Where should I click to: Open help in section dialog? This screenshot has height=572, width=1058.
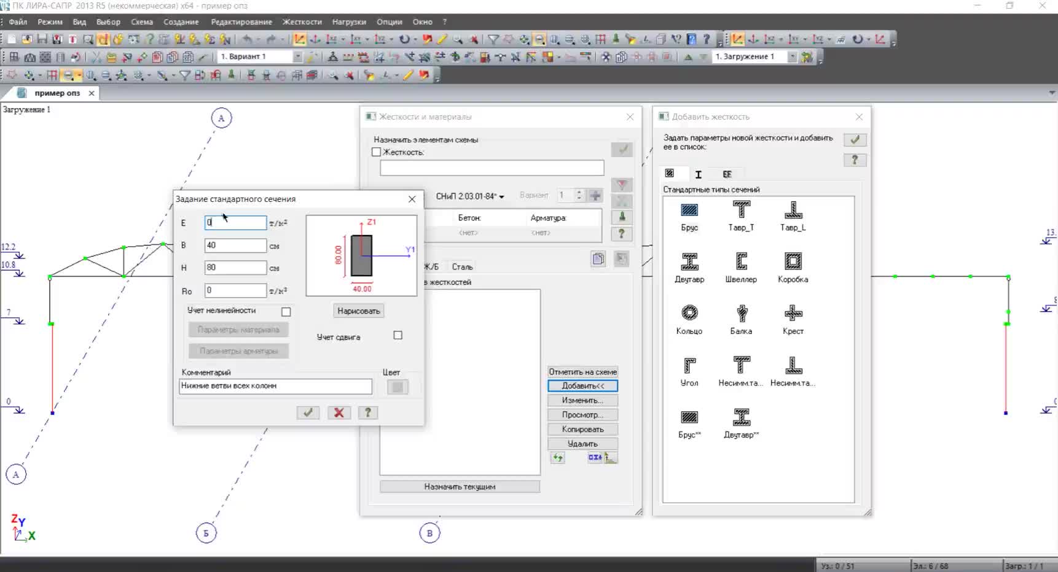[367, 412]
